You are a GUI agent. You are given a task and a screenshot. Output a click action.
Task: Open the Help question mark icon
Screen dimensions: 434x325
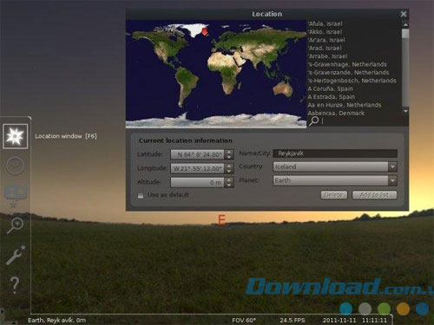click(x=15, y=285)
